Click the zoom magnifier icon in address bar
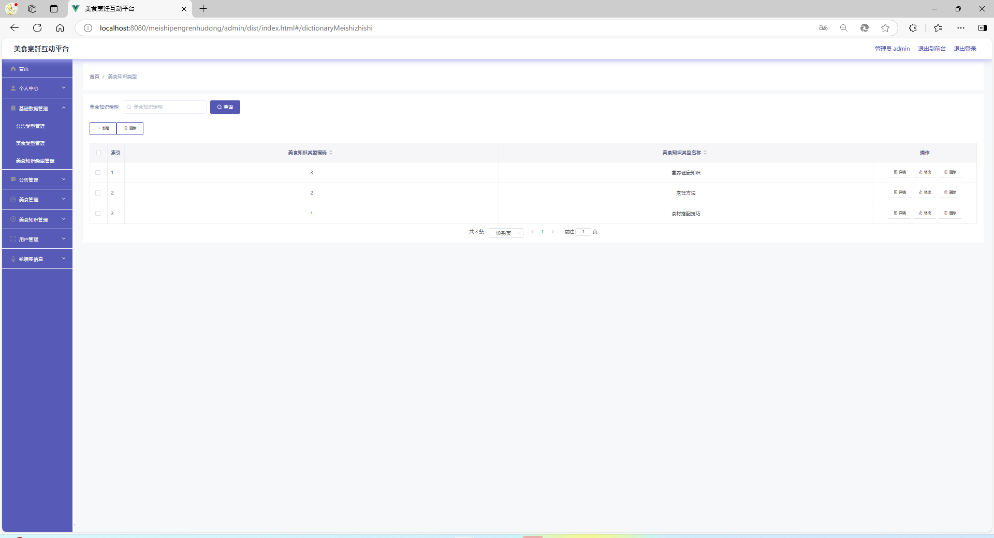This screenshot has width=994, height=538. 844,28
